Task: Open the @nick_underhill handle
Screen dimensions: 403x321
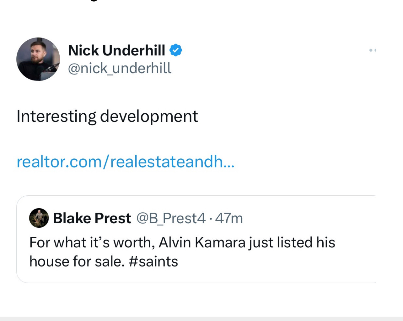Action: pos(120,68)
